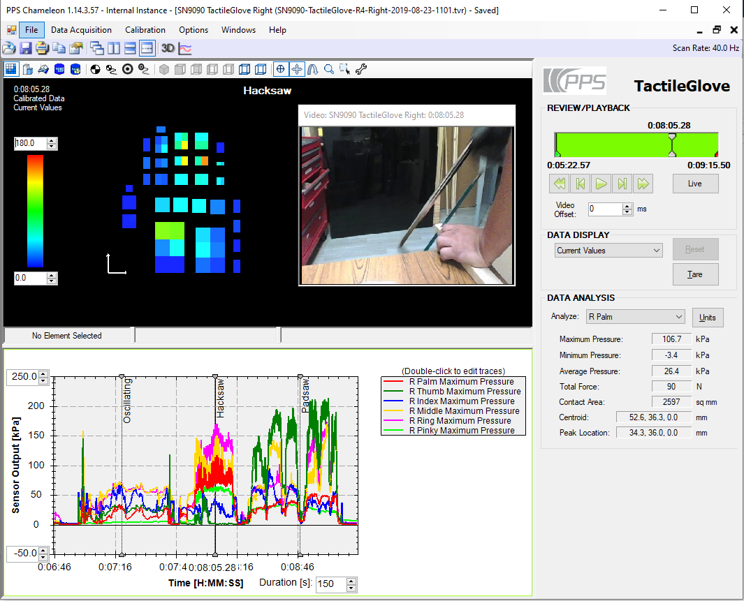The height and width of the screenshot is (601, 744).
Task: Open the 3D view
Action: click(x=168, y=48)
